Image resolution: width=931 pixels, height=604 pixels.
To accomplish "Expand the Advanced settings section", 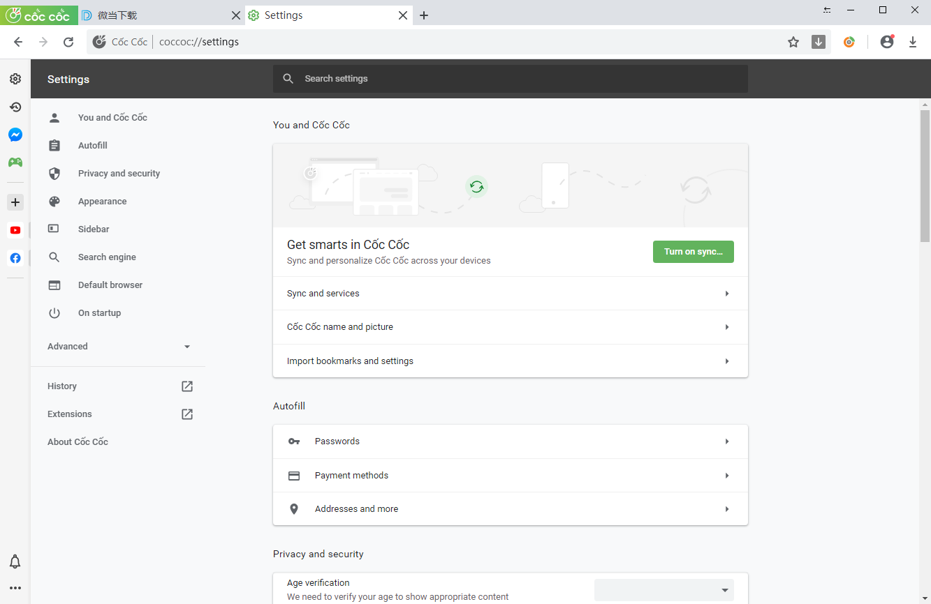I will (117, 347).
